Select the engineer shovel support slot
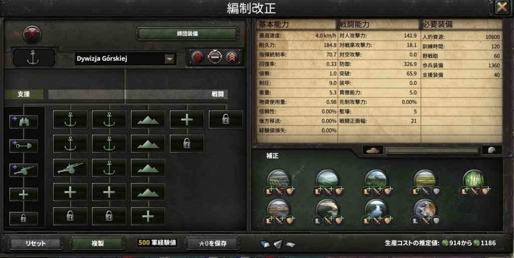Screen dimensions: 514x258 24,146
